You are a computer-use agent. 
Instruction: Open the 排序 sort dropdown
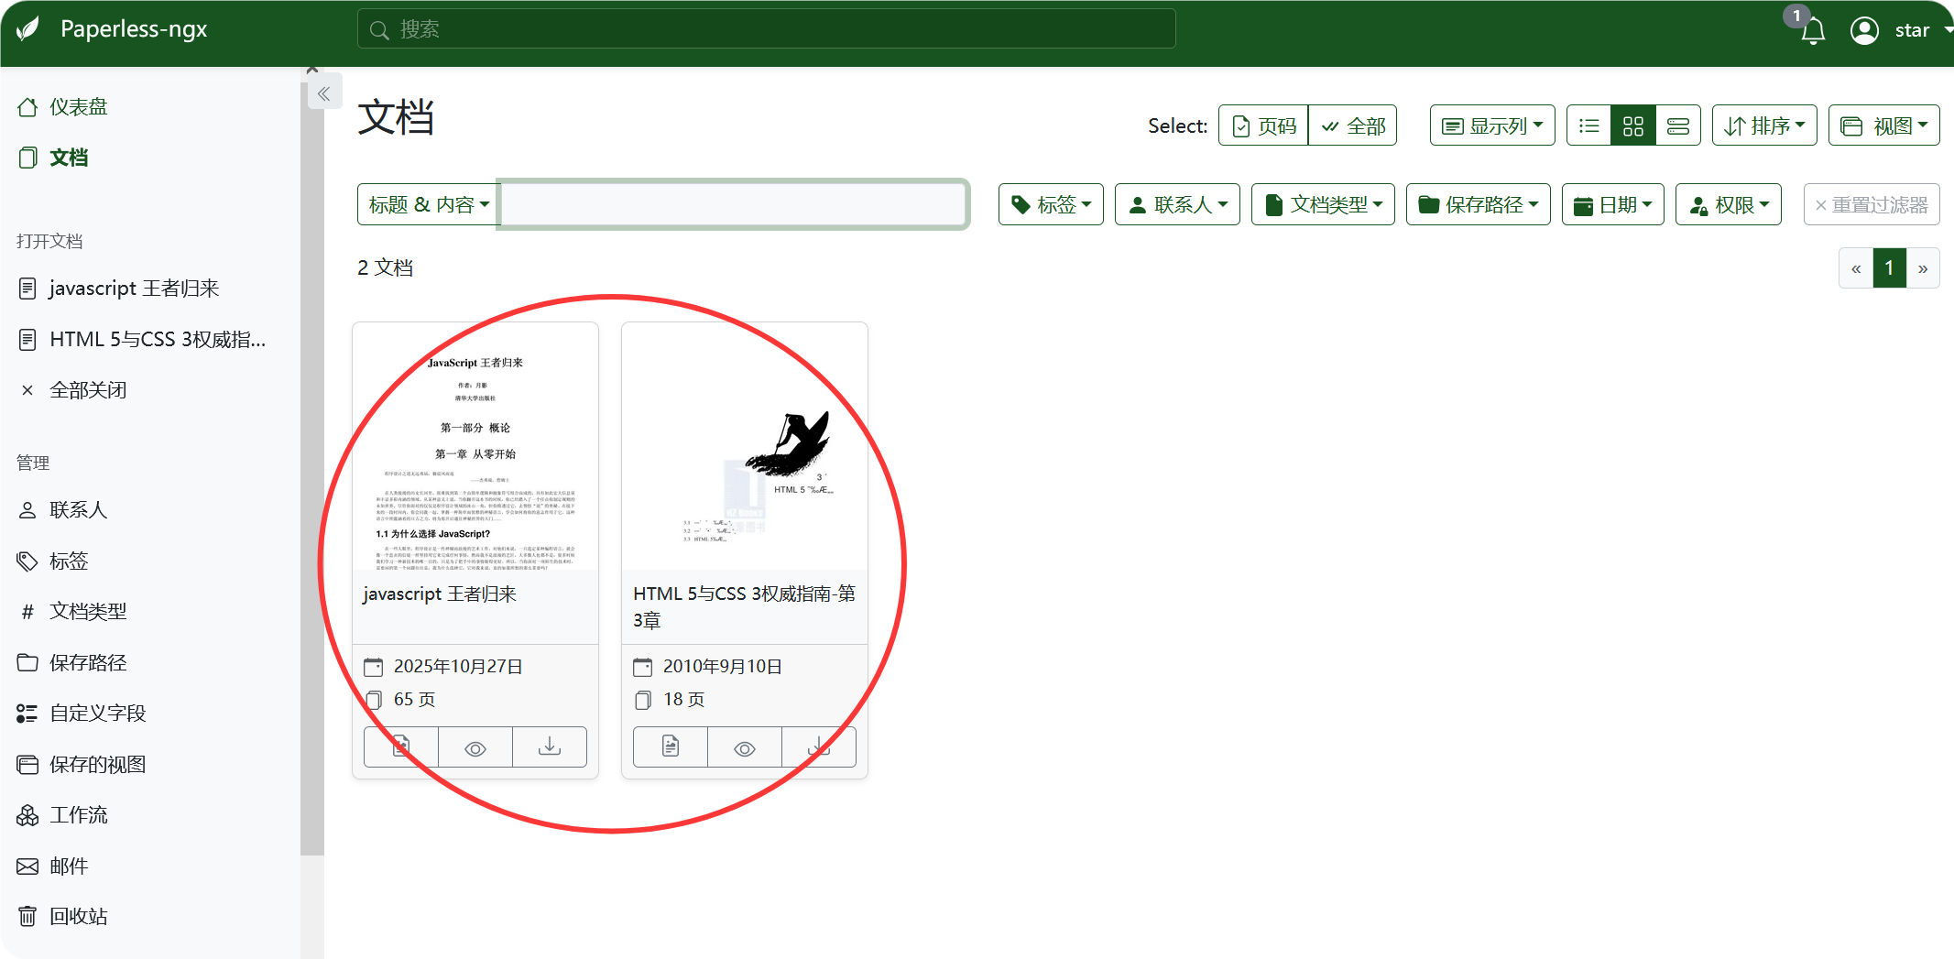coord(1764,126)
